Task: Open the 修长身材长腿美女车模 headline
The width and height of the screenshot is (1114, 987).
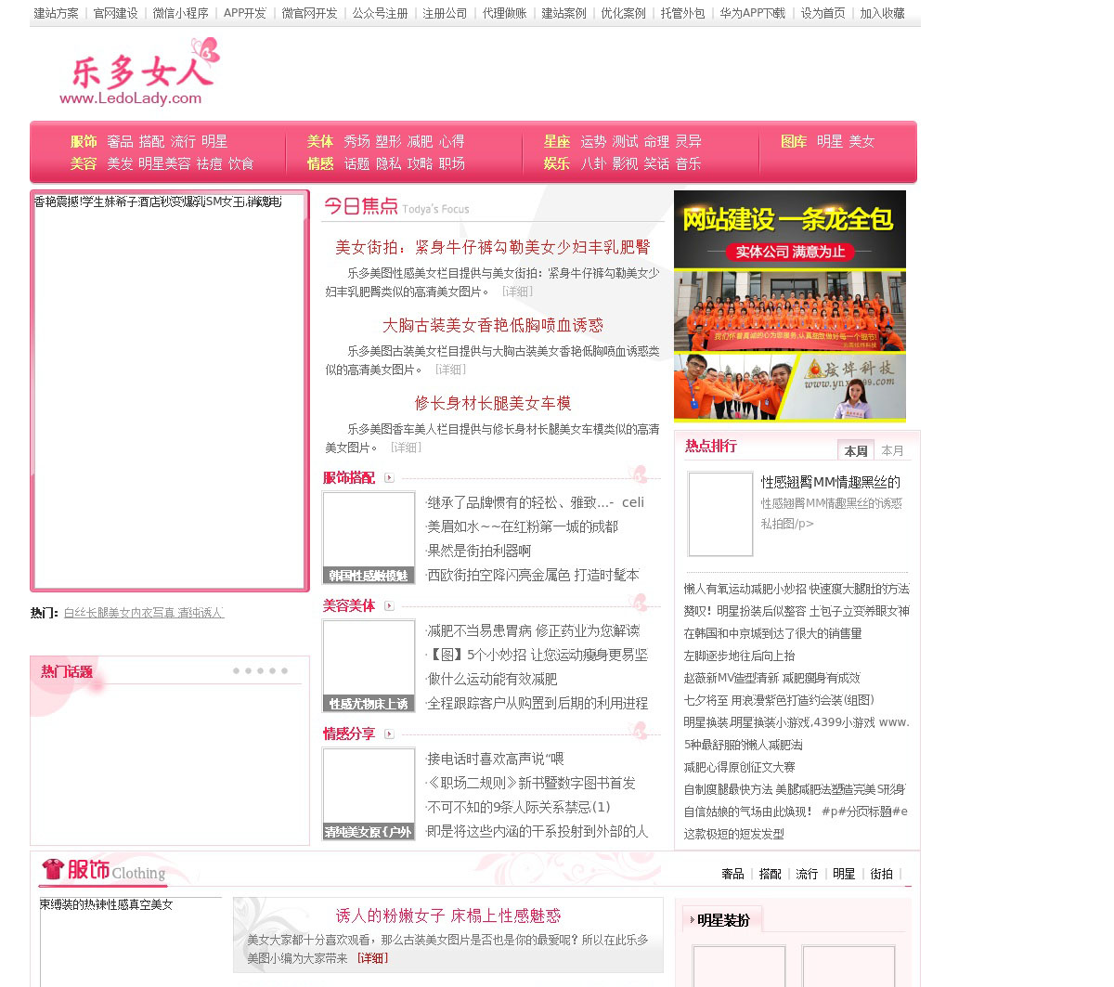Action: click(x=492, y=403)
